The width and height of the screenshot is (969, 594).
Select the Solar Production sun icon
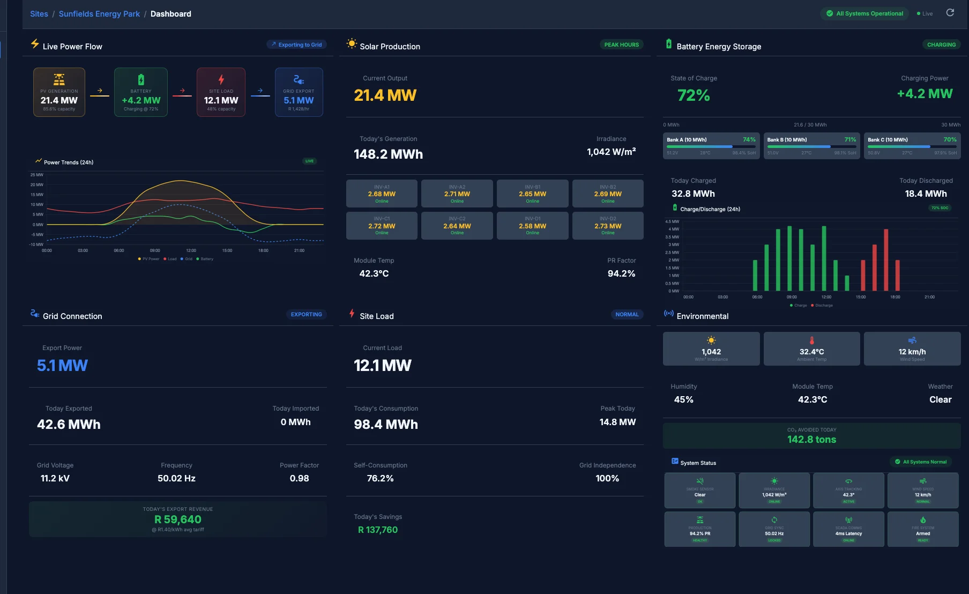click(x=352, y=46)
